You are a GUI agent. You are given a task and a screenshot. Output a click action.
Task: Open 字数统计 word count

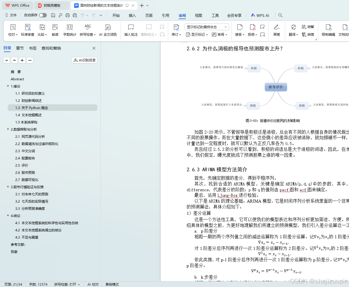[70, 30]
